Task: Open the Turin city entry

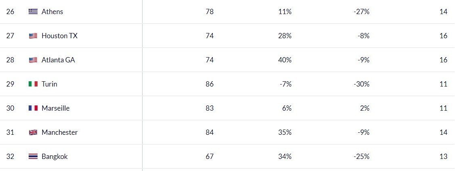Action: 49,84
